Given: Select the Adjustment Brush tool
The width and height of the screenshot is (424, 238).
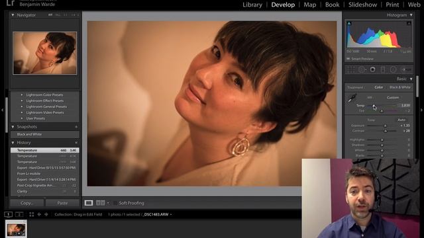Looking at the screenshot, I should pyautogui.click(x=405, y=69).
